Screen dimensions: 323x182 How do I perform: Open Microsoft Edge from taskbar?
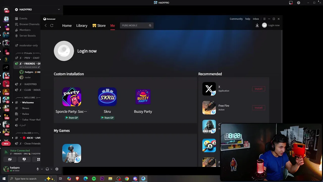point(86,179)
